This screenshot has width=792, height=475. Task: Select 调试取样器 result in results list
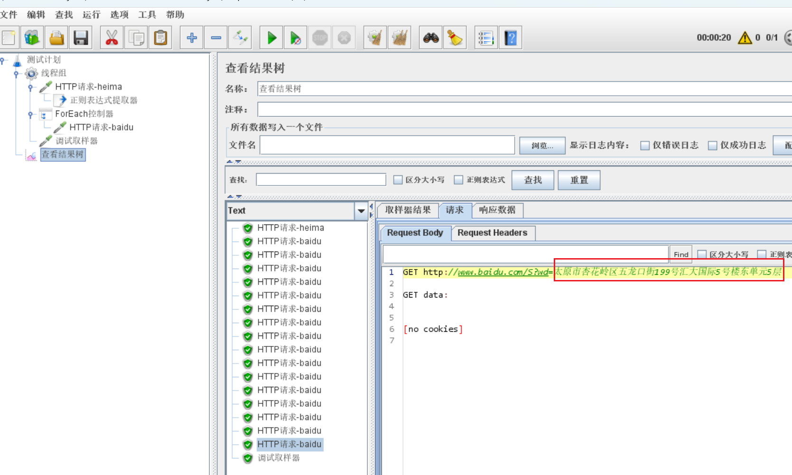click(x=279, y=458)
